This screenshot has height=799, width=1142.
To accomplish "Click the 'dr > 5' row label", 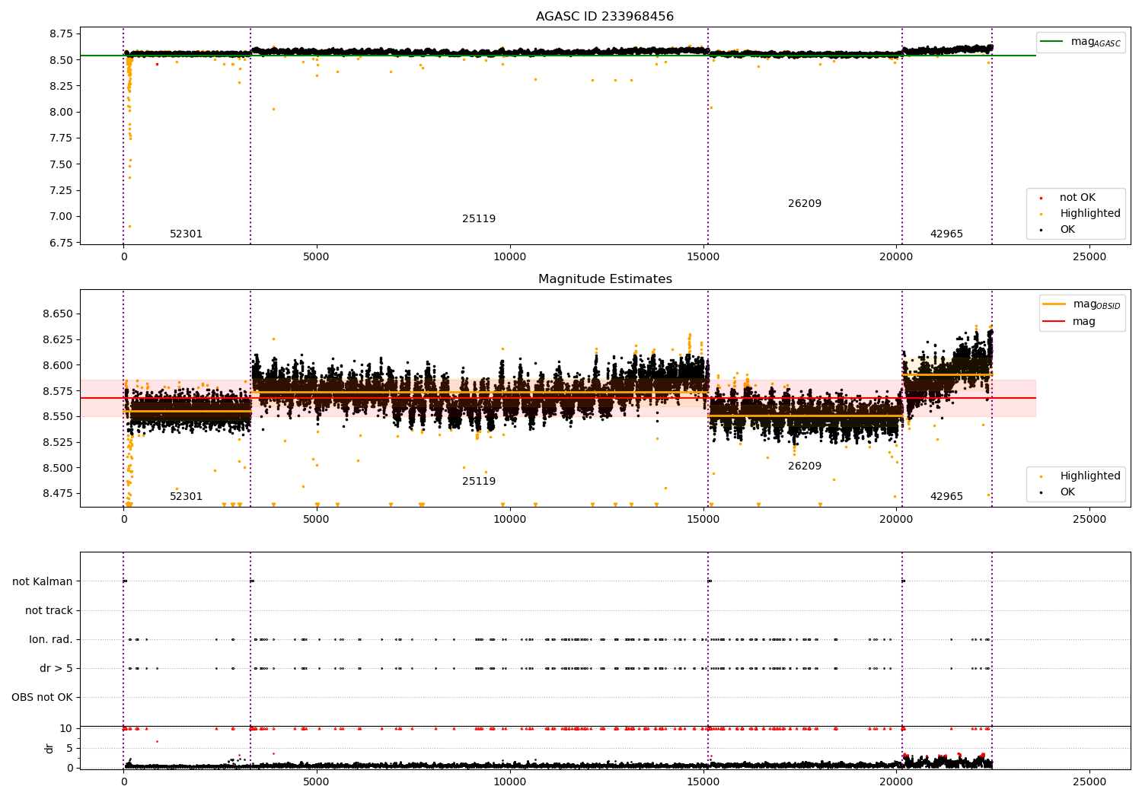I will [56, 668].
